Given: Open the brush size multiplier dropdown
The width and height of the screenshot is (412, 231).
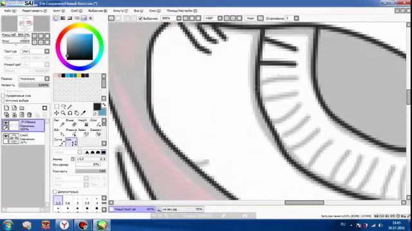Looking at the screenshot, I should point(73,159).
